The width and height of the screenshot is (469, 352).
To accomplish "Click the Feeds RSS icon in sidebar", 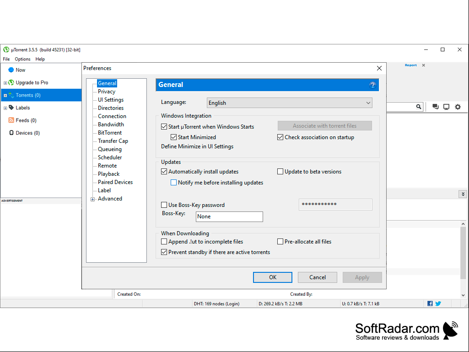I will [x=11, y=120].
